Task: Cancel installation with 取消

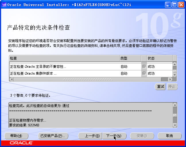Action: pos(170,136)
